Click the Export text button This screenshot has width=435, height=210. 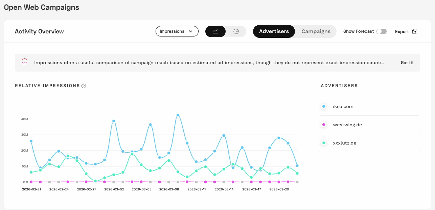(x=402, y=32)
